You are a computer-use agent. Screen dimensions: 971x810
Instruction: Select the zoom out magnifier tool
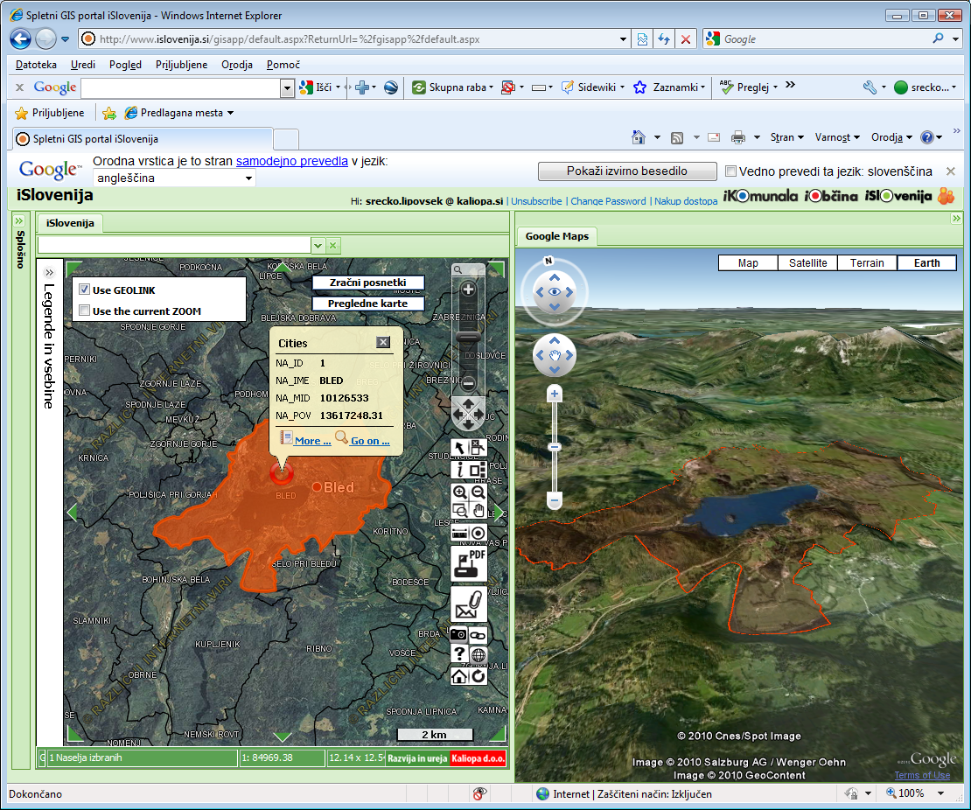pyautogui.click(x=478, y=492)
